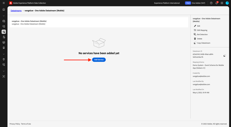The height and width of the screenshot is (127, 231).
Task: Open the help question mark icon
Action: 211,3
